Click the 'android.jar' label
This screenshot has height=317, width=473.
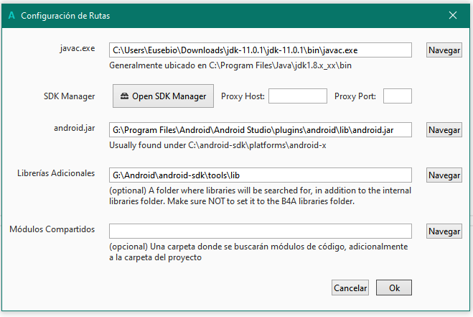point(74,128)
